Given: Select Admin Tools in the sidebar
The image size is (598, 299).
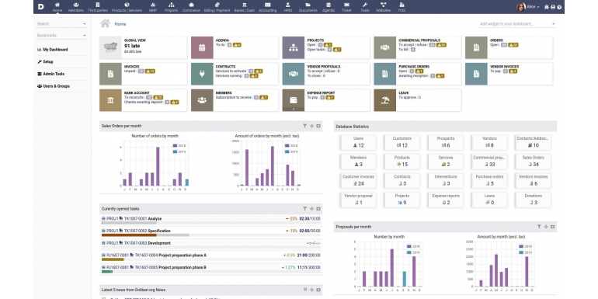Looking at the screenshot, I should (x=50, y=74).
